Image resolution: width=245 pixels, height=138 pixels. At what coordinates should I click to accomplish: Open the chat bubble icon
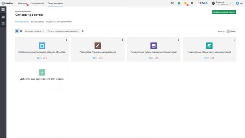(x=237, y=3)
